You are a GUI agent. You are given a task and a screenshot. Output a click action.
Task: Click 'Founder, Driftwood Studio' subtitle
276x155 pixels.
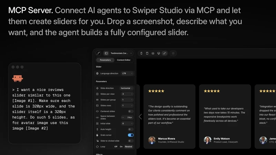click(x=171, y=142)
